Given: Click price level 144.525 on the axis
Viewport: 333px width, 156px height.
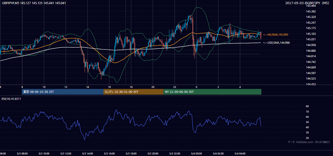Looking at the screenshot, I should [311, 79].
